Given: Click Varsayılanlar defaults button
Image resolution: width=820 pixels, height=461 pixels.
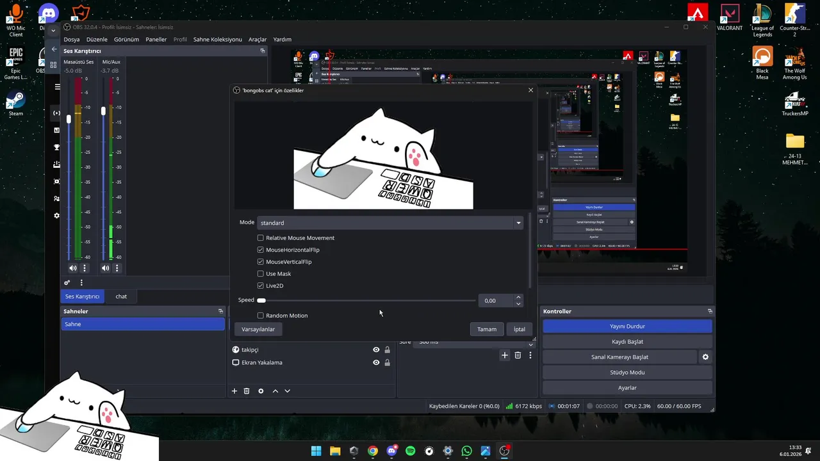Looking at the screenshot, I should (258, 329).
